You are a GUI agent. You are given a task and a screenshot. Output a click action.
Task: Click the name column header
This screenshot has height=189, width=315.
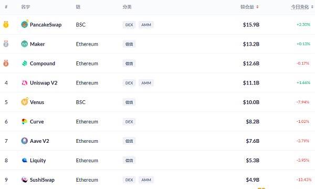[26, 7]
